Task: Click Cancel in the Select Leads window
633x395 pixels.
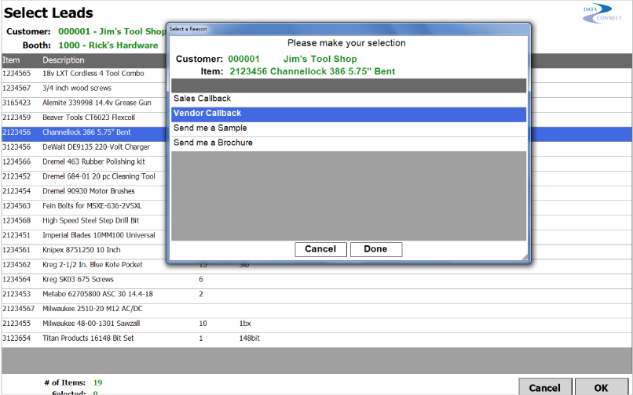Action: pos(545,387)
